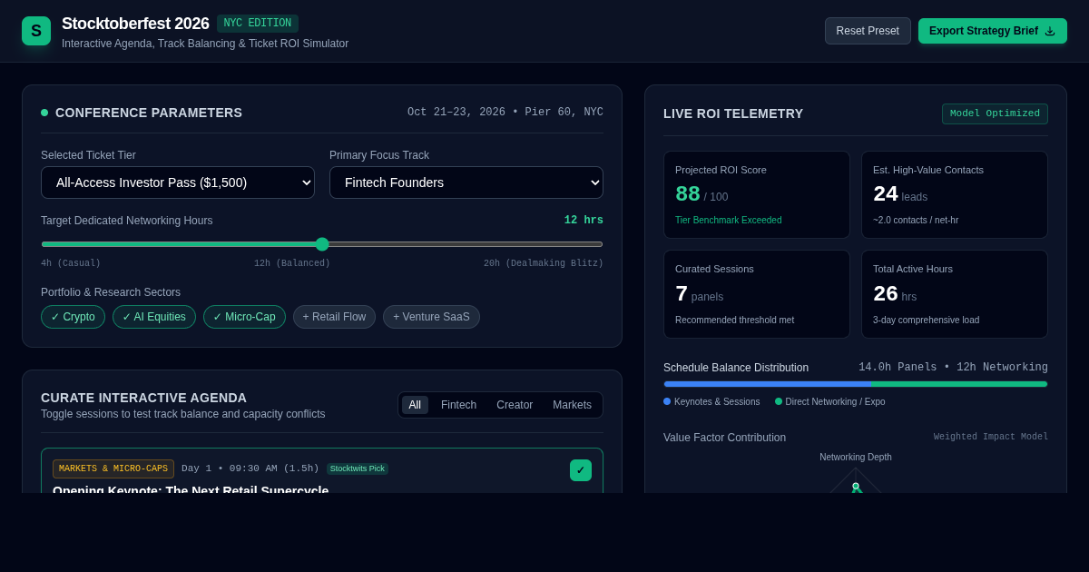Deselect the AI Equities sector chip
This screenshot has width=1089, height=572.
point(154,317)
